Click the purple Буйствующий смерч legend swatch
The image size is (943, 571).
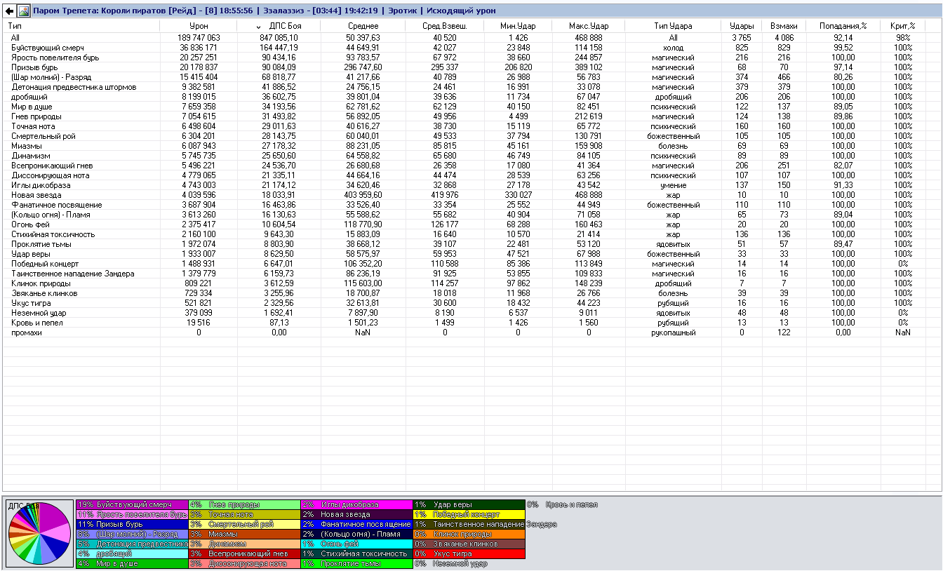click(132, 504)
